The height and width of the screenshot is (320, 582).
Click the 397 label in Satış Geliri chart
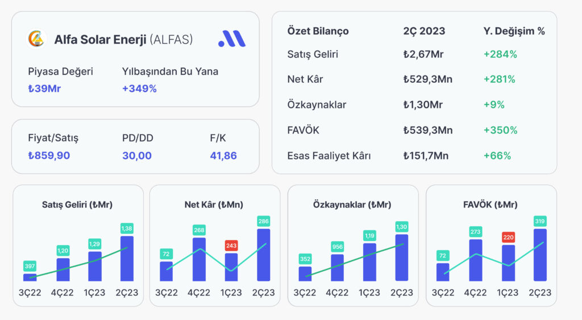(x=30, y=266)
